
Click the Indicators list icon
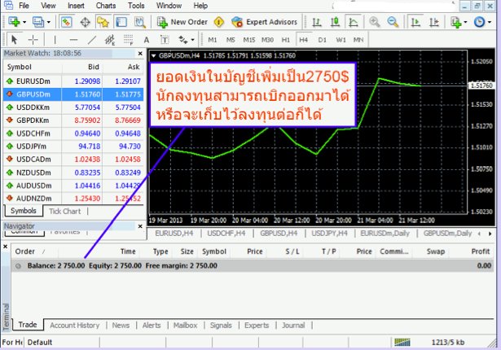click(x=455, y=22)
